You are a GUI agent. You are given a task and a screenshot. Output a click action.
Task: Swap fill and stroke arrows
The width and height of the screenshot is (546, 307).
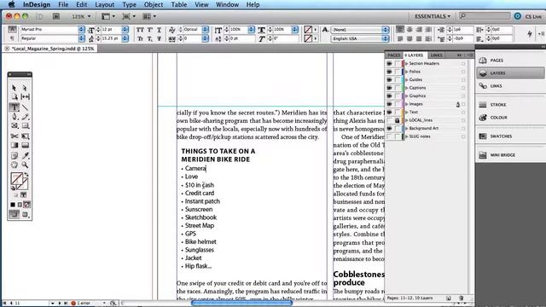(26, 174)
